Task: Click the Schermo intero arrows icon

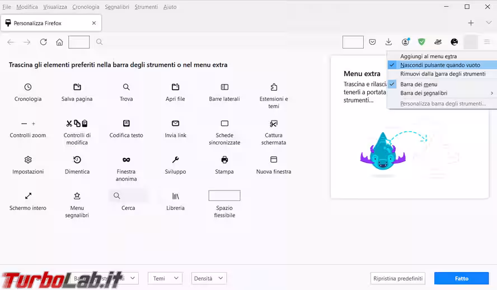Action: point(28,196)
